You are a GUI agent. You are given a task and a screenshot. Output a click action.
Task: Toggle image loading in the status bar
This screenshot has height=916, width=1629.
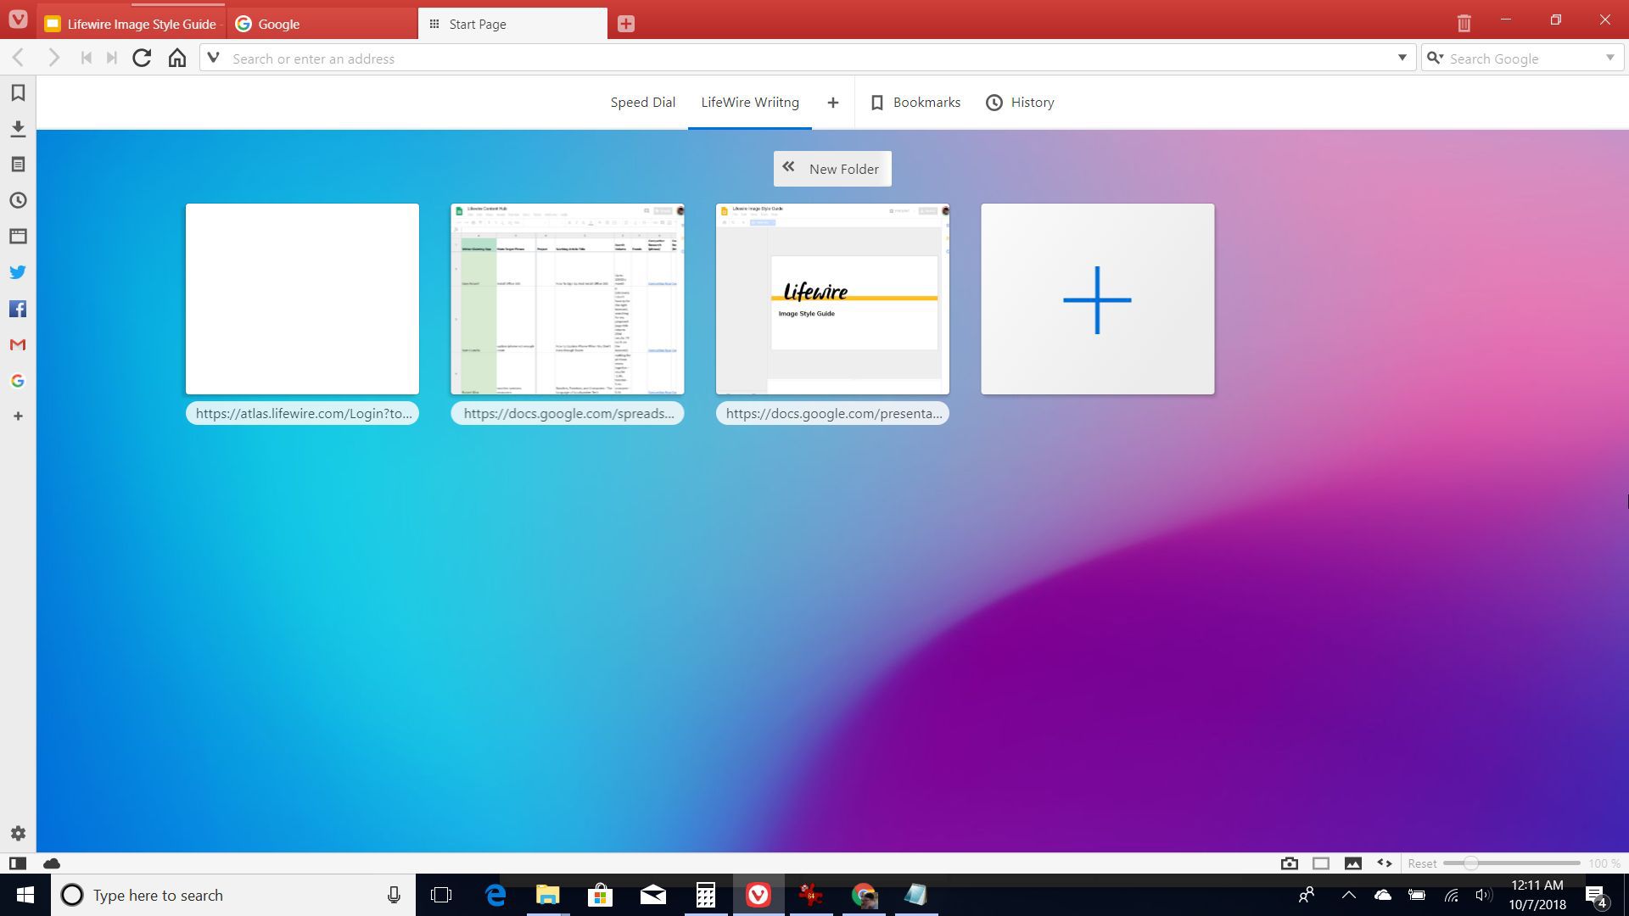click(x=1353, y=863)
